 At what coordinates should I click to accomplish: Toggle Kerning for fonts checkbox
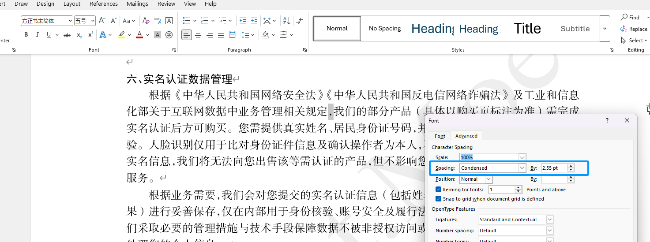pos(438,190)
